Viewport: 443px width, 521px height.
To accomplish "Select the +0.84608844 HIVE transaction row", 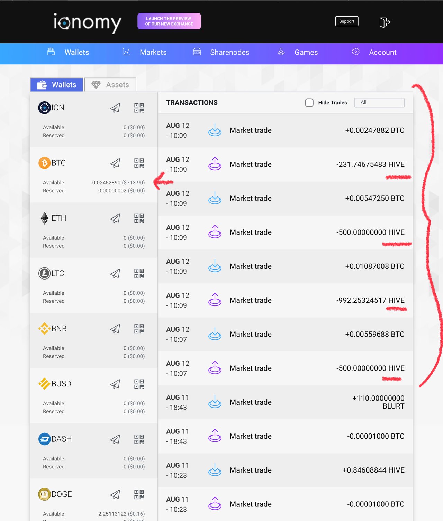I will (x=286, y=470).
